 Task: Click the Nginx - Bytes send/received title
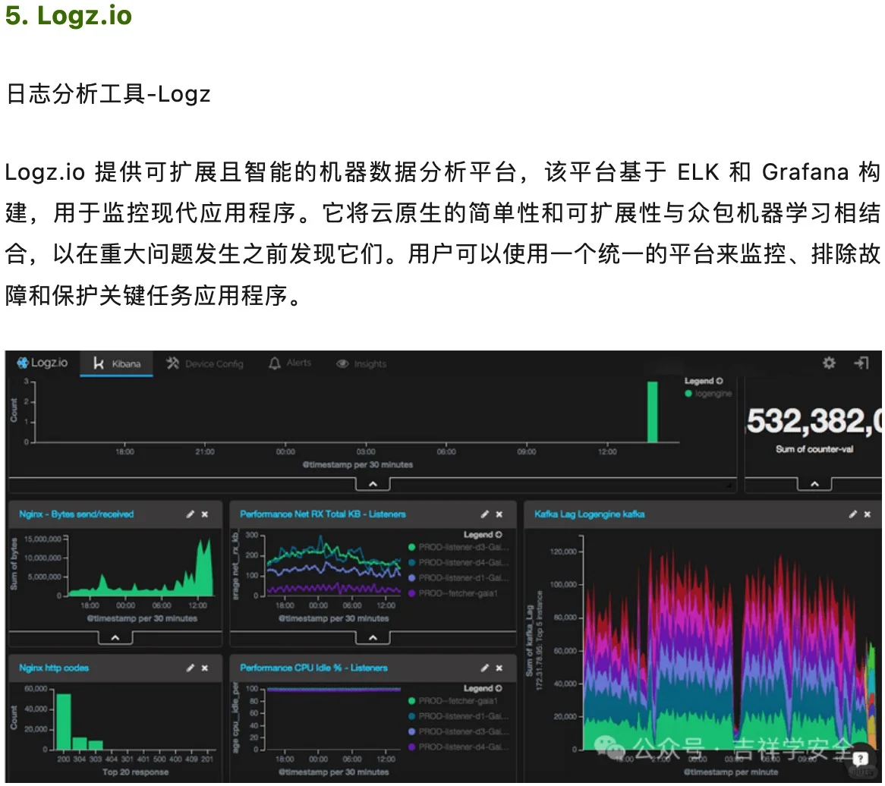pyautogui.click(x=76, y=514)
